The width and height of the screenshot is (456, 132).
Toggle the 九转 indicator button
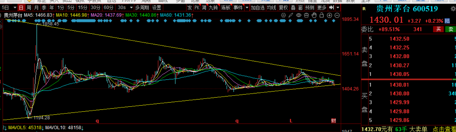coord(213,8)
